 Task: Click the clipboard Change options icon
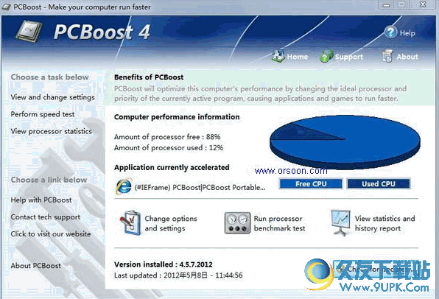[130, 223]
